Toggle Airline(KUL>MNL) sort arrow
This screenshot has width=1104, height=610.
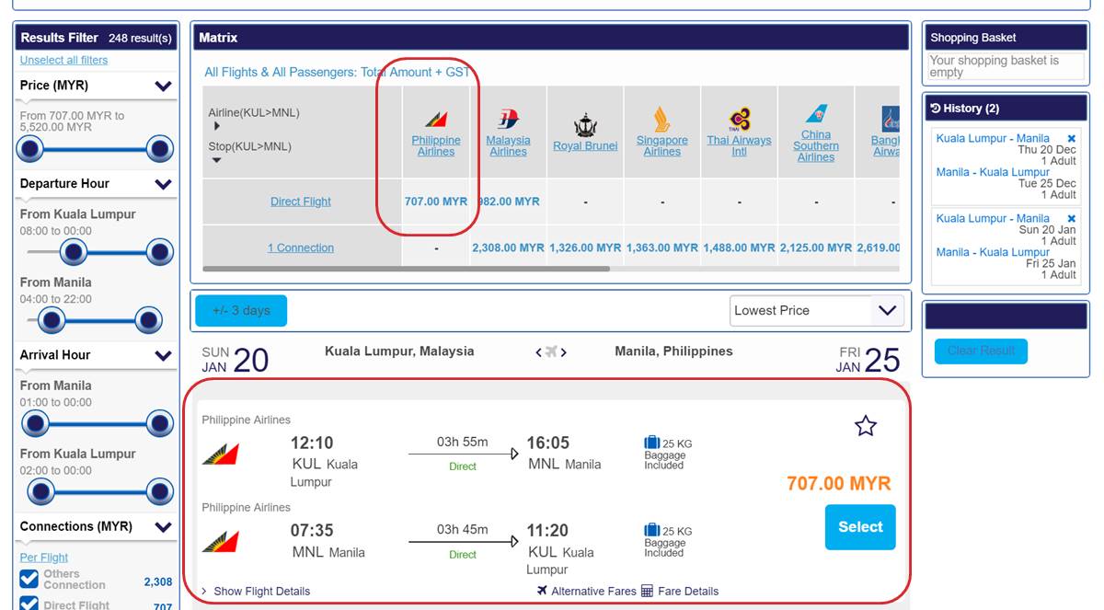coord(217,126)
